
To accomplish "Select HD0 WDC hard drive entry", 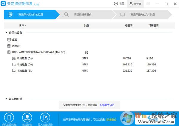I will coord(38,52).
